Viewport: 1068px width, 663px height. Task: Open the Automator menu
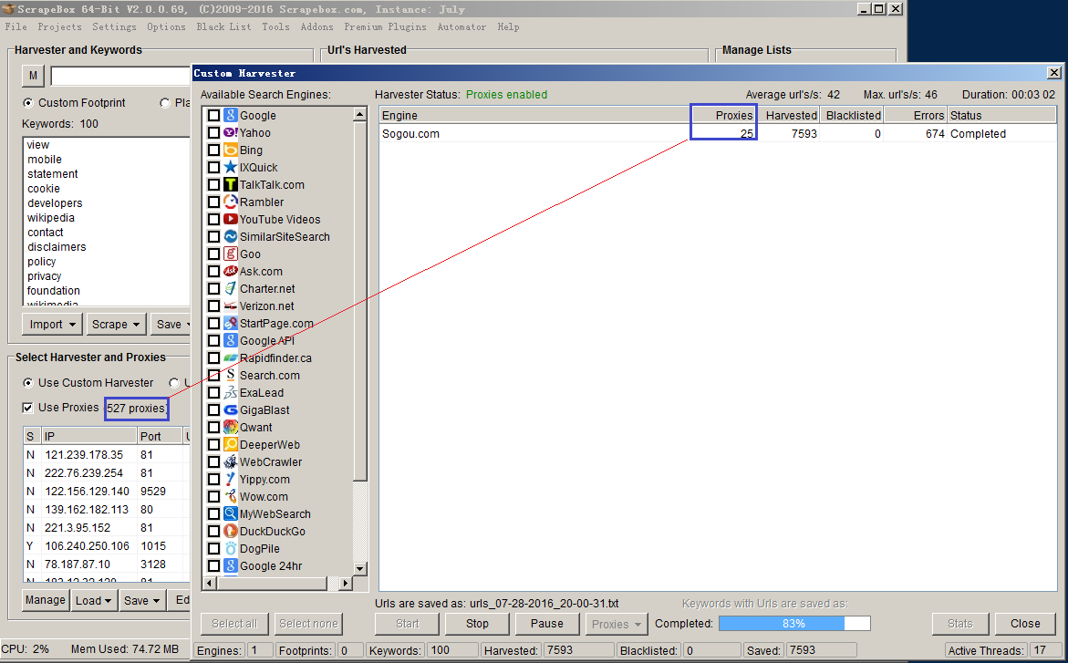click(461, 26)
